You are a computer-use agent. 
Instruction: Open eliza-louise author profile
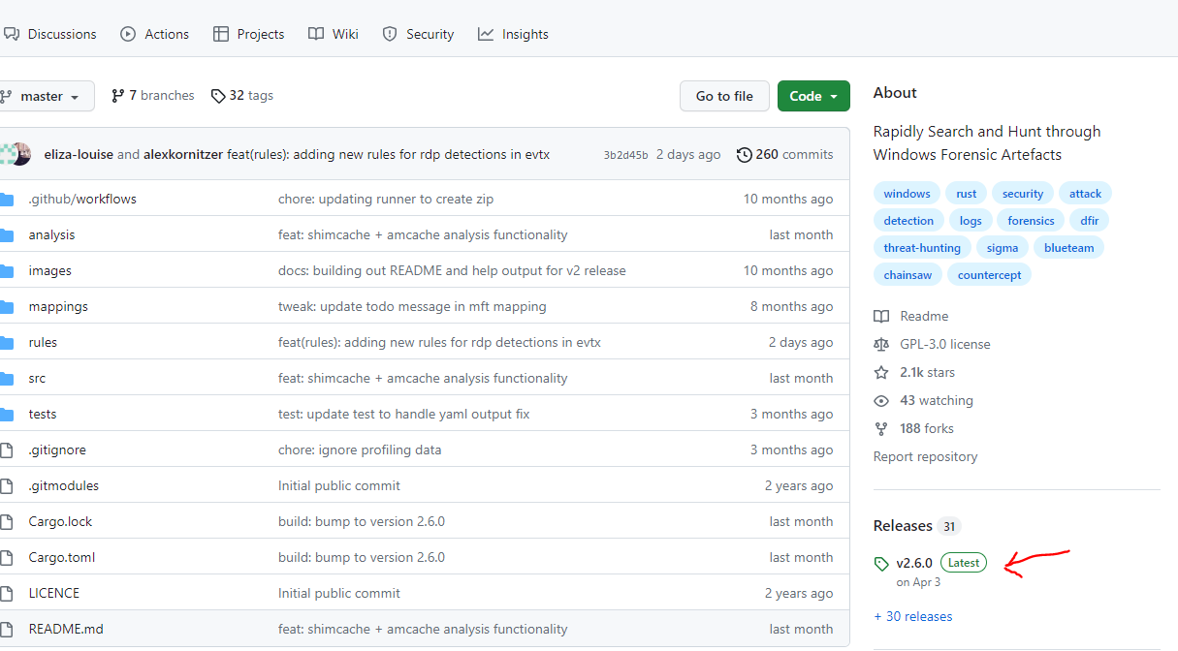79,154
